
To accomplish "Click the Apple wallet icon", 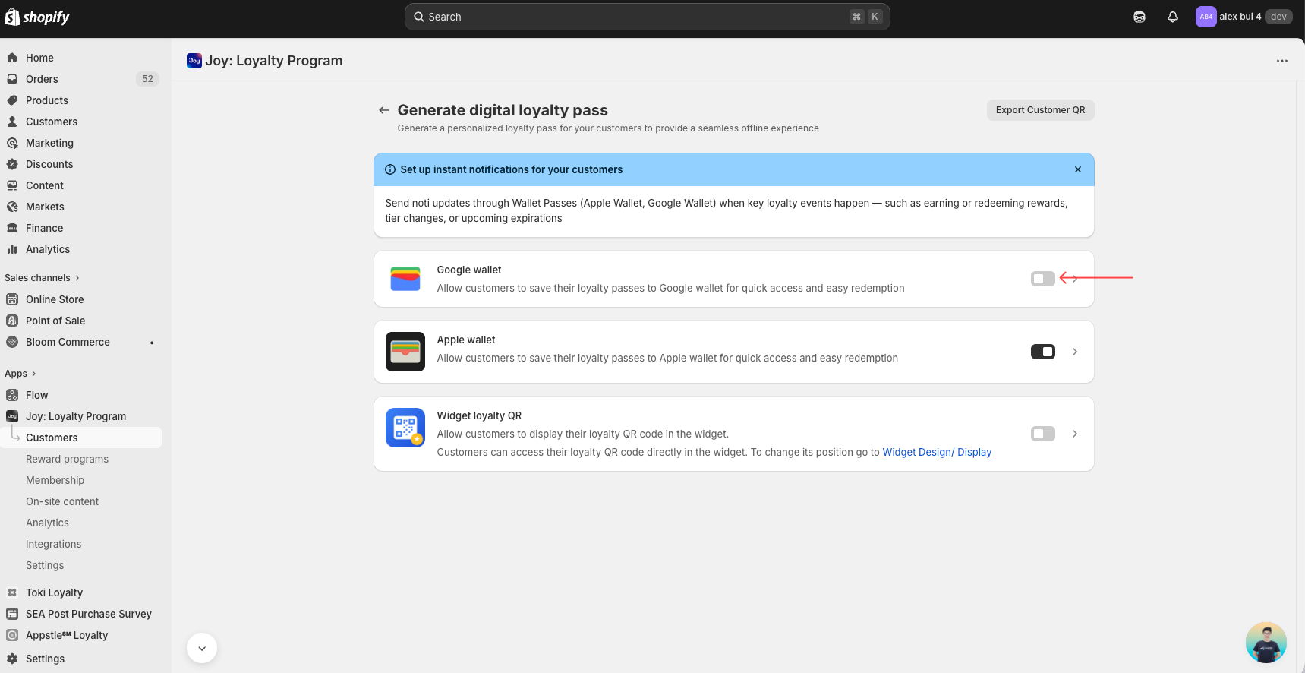I will (405, 352).
